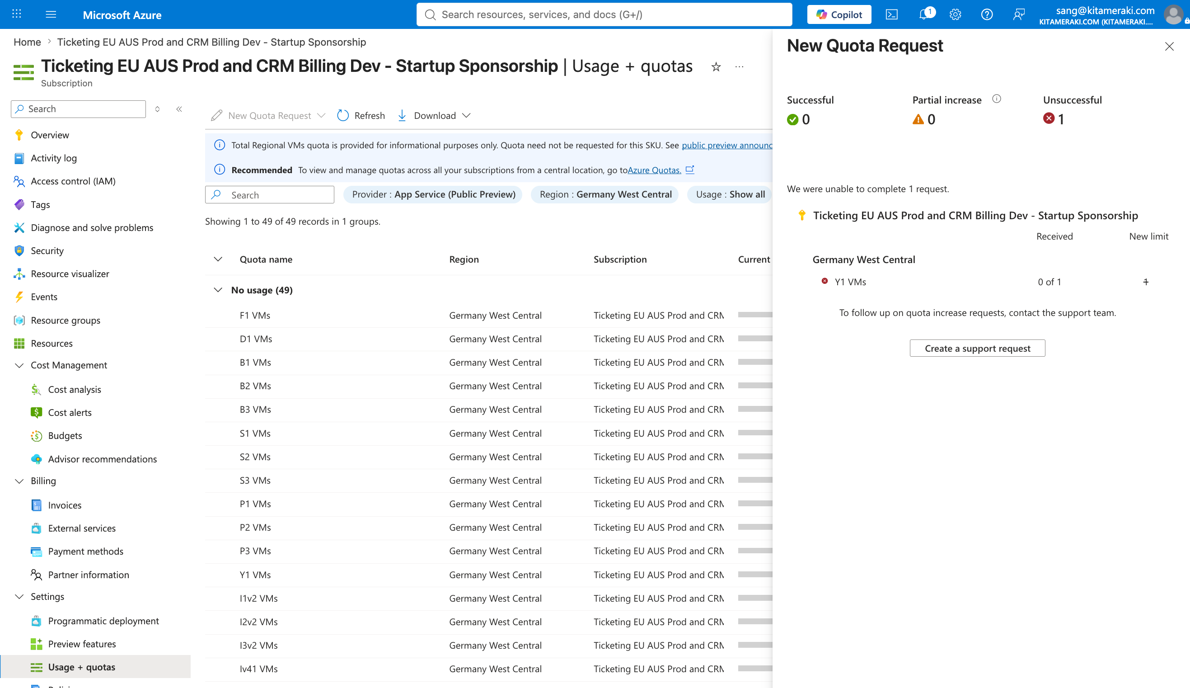1190x688 pixels.
Task: Favorite this page with the star icon
Action: pos(716,67)
